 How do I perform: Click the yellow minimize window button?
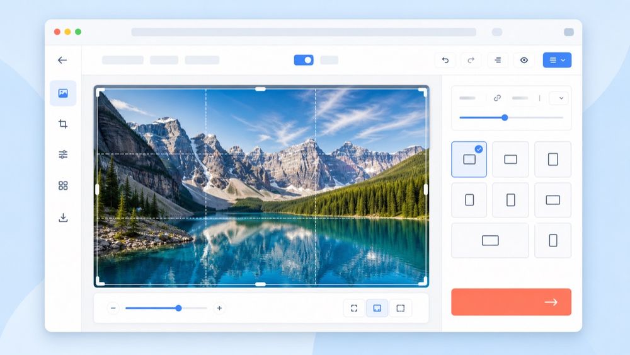point(67,32)
